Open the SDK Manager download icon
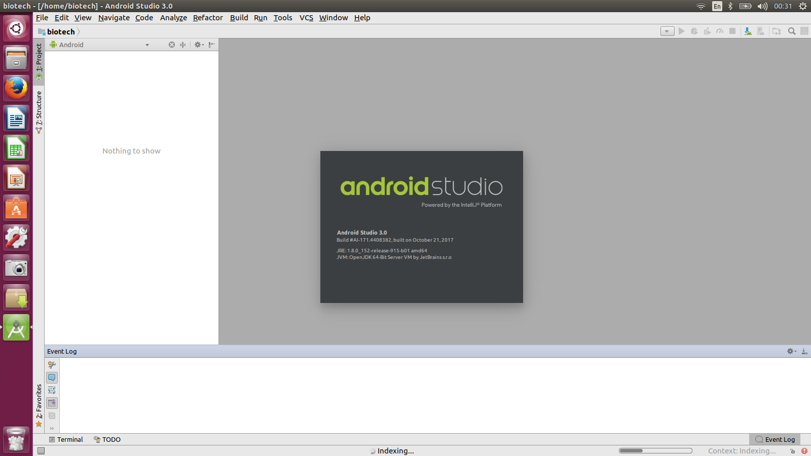 tap(748, 31)
